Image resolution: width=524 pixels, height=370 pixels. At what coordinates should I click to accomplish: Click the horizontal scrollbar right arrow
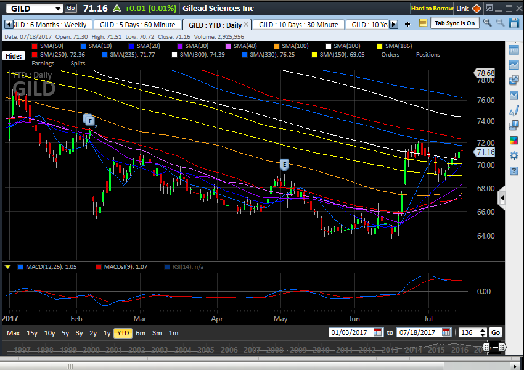click(x=515, y=366)
